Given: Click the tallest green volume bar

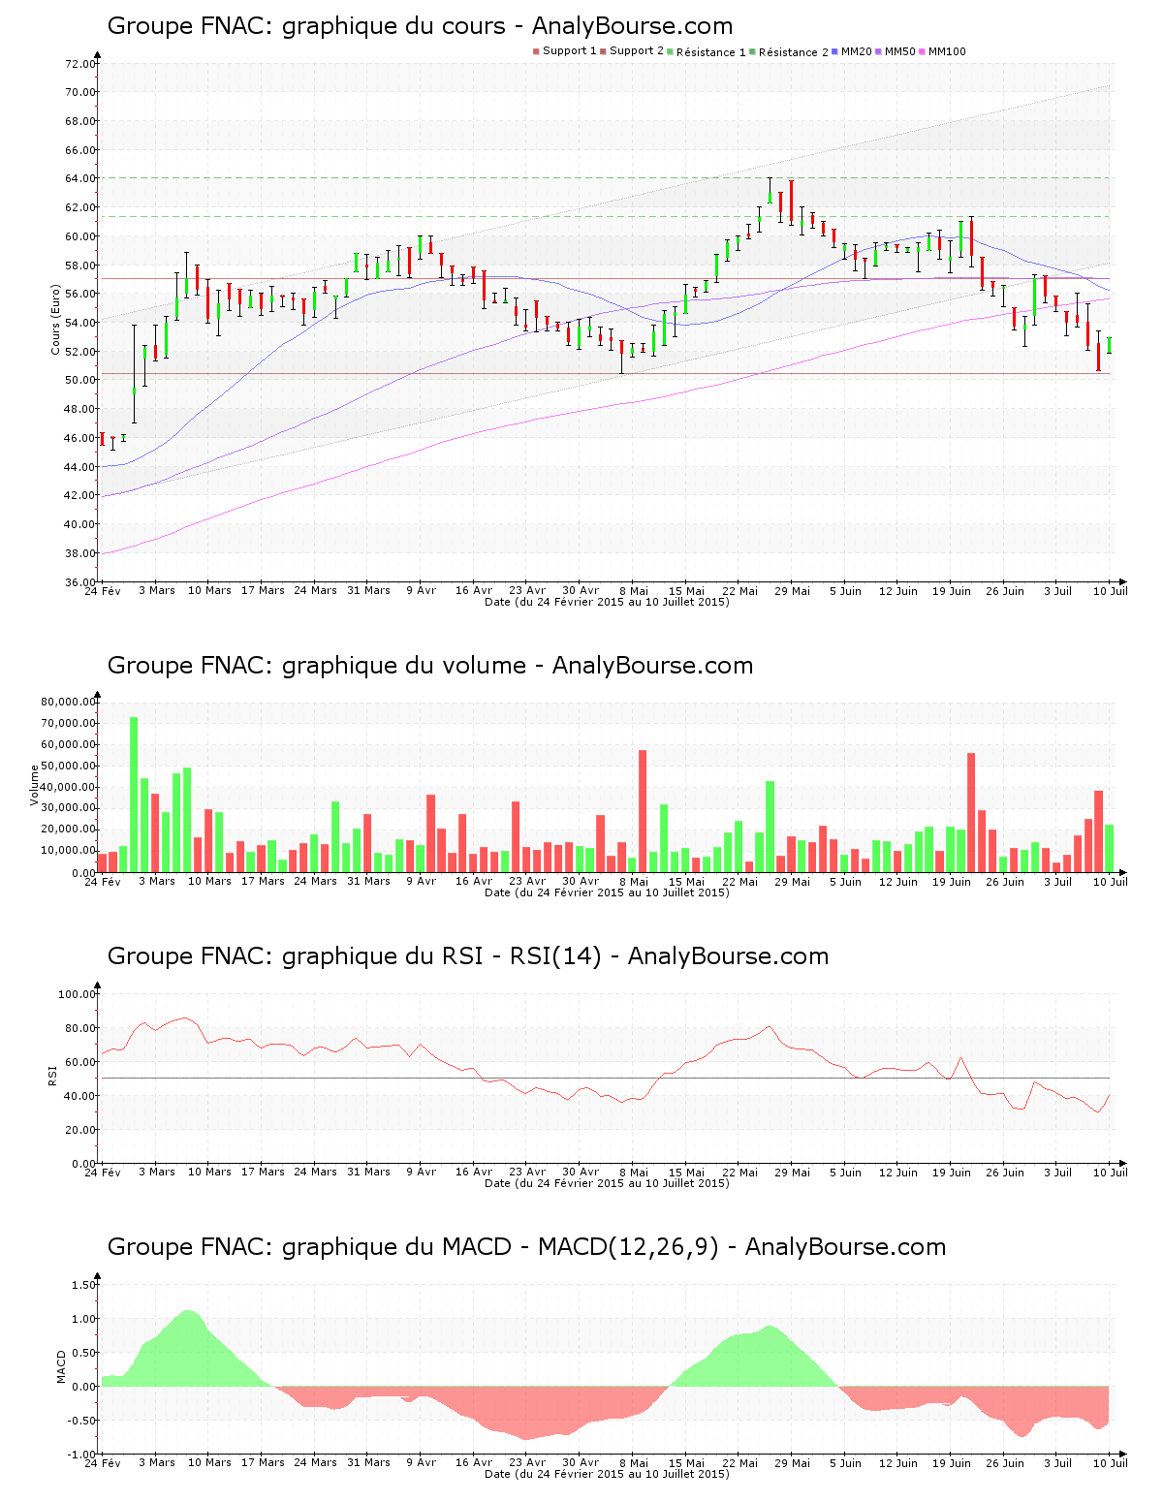Looking at the screenshot, I should pos(134,795).
